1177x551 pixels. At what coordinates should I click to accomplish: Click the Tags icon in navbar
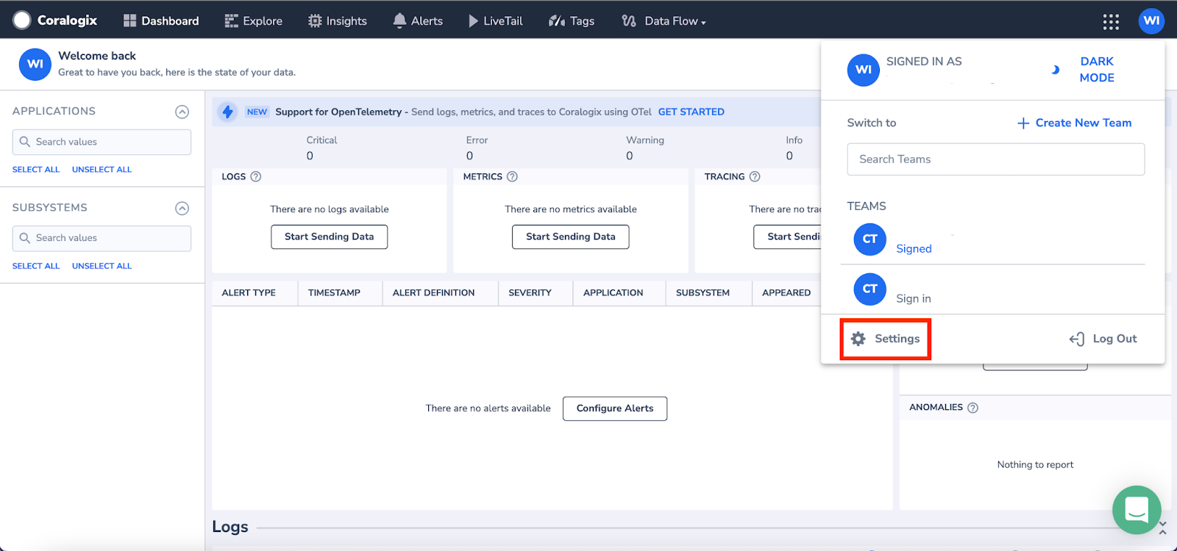[556, 21]
